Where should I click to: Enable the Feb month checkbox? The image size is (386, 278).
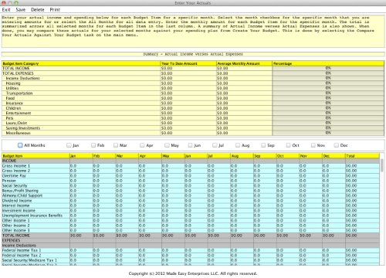click(x=93, y=145)
